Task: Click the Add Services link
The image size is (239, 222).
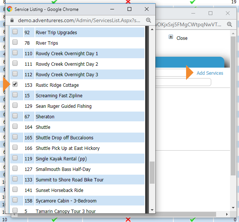Action: pyautogui.click(x=210, y=73)
